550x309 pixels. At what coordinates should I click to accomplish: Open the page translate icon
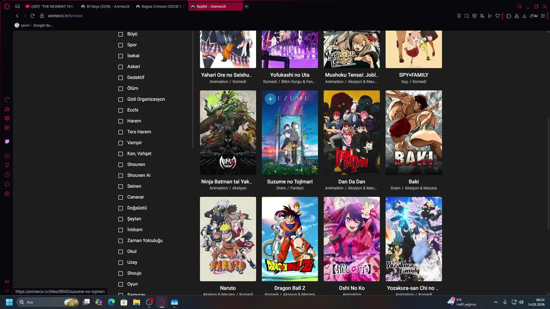(x=482, y=16)
